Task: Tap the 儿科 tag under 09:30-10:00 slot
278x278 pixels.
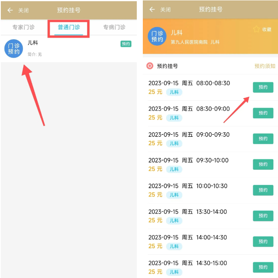Action: click(x=174, y=169)
